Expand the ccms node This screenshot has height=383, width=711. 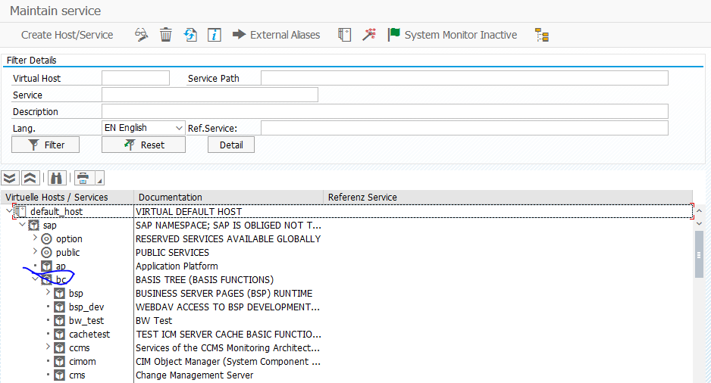click(x=48, y=347)
